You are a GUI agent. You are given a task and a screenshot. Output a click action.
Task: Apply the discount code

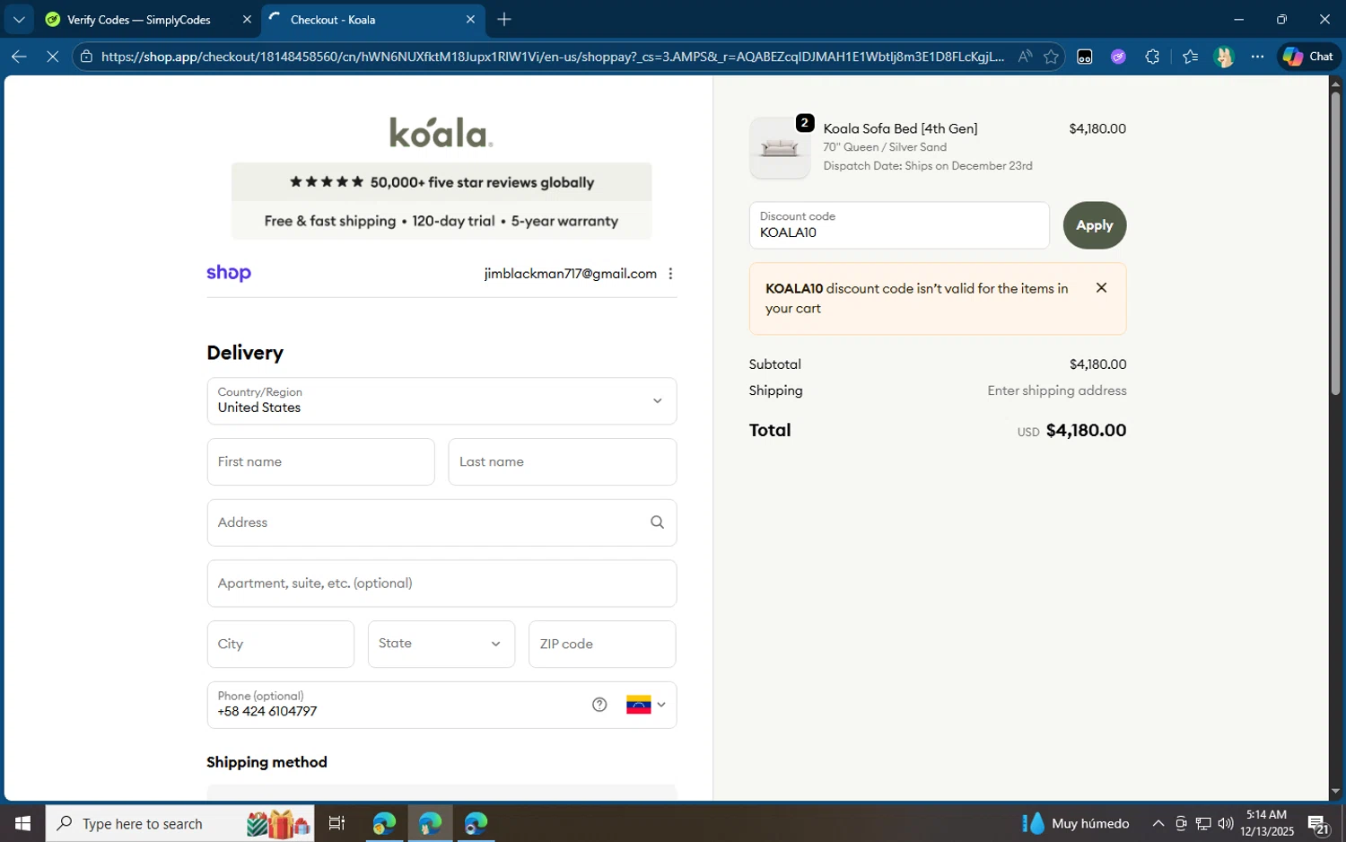[1095, 225]
